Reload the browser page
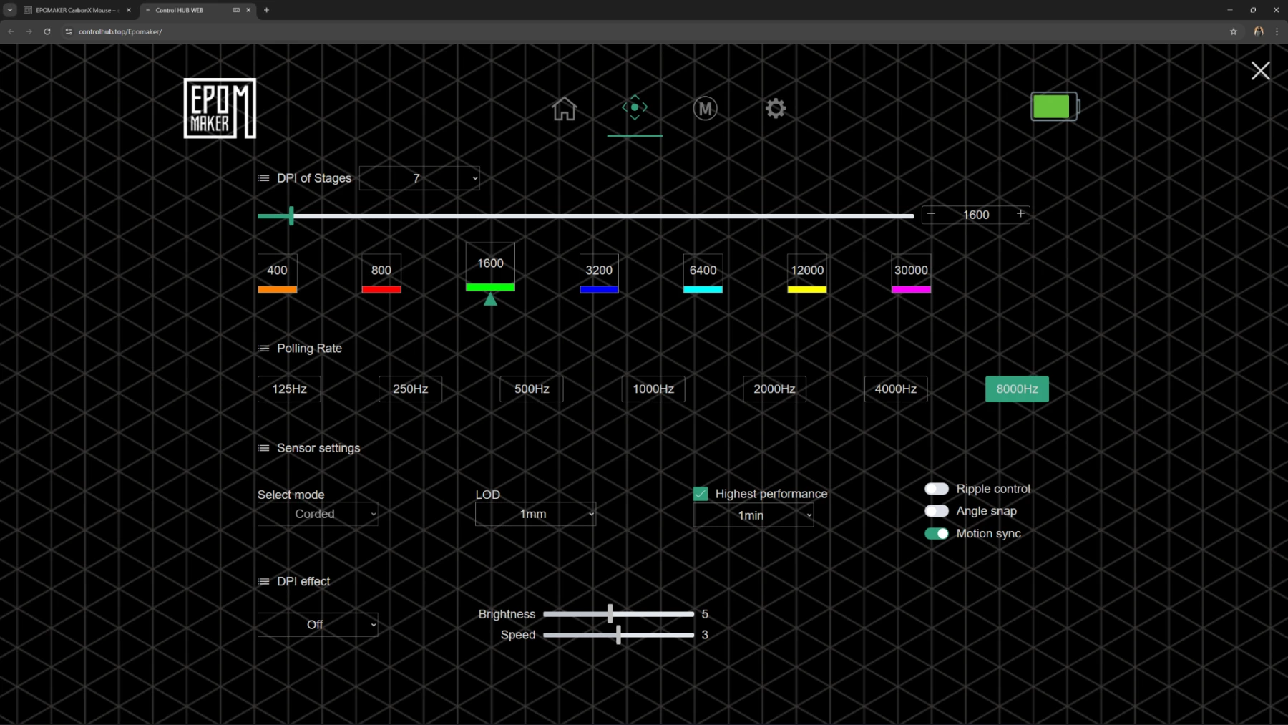1288x725 pixels. pyautogui.click(x=47, y=31)
